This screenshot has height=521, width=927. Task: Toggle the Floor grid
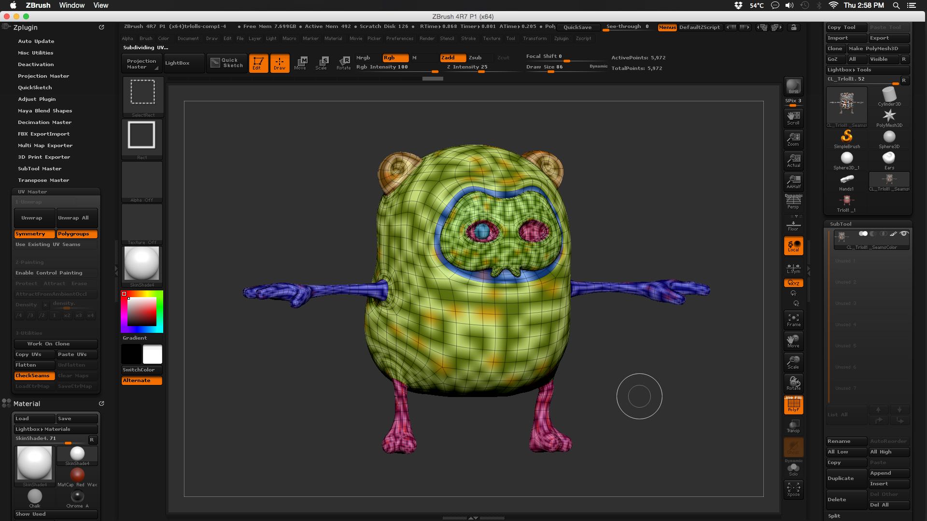click(793, 225)
